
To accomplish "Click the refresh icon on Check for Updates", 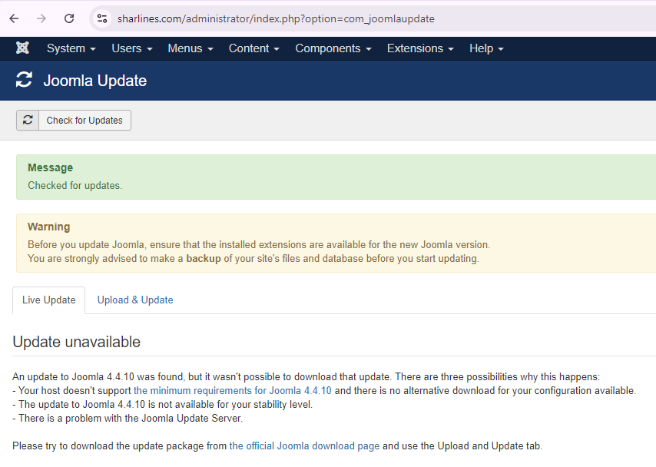I will pos(28,120).
